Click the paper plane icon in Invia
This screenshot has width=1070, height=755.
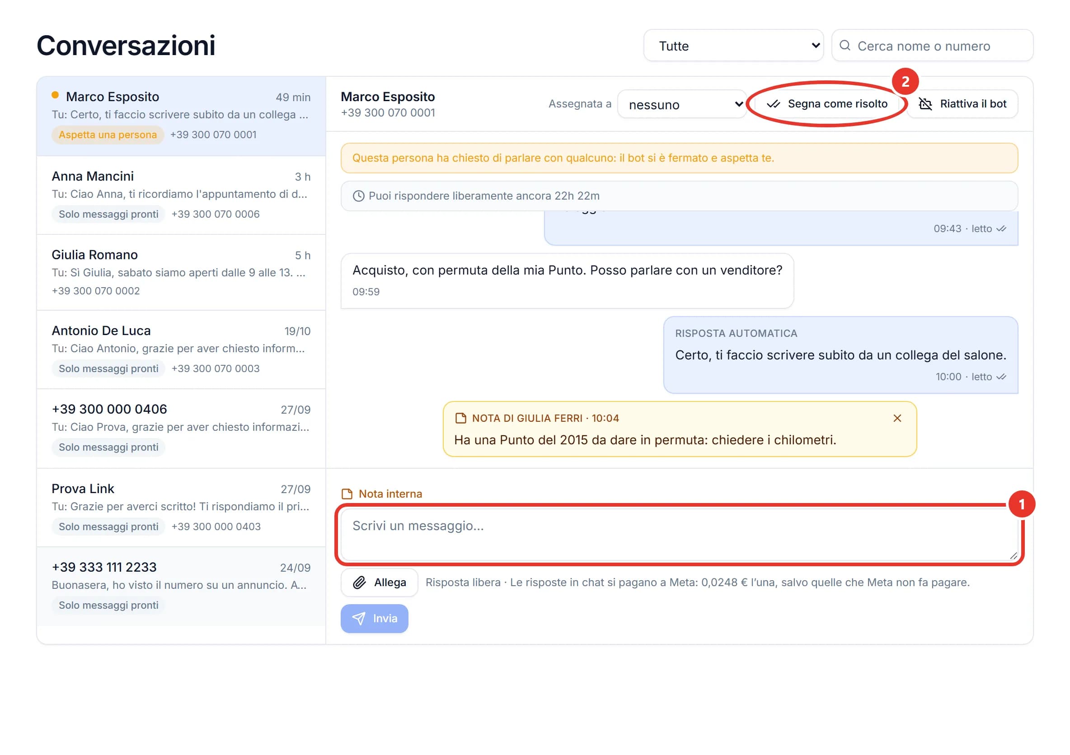(x=359, y=619)
